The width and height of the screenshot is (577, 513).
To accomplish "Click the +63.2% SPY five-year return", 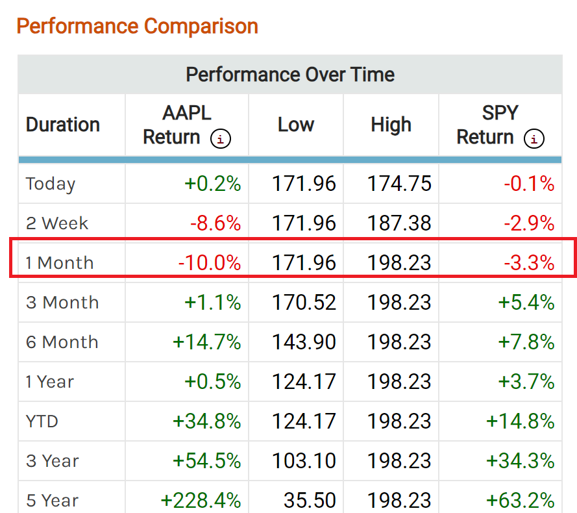I will click(x=521, y=500).
